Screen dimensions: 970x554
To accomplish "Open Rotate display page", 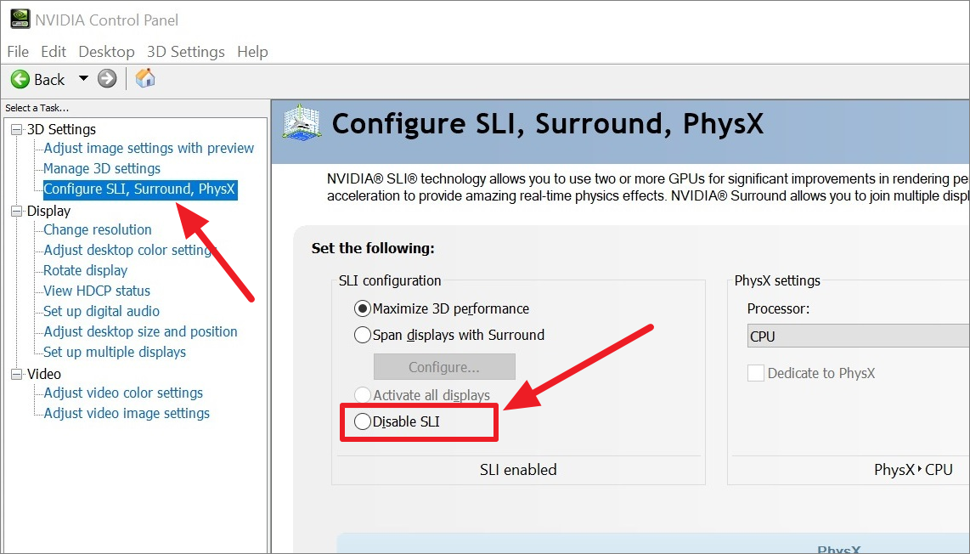I will pyautogui.click(x=86, y=270).
